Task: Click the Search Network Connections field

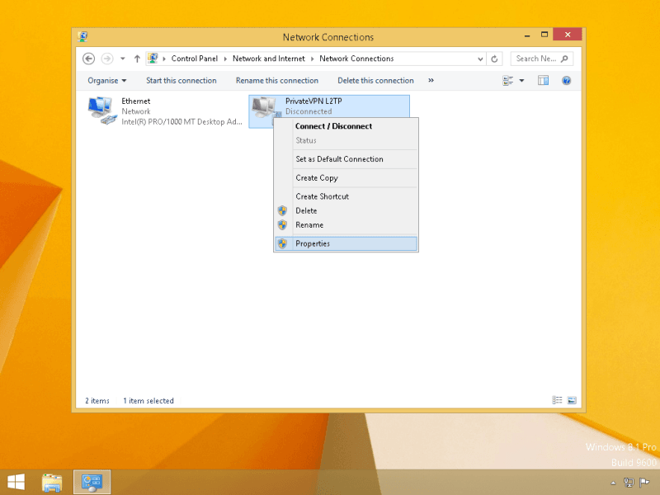Action: click(x=536, y=59)
